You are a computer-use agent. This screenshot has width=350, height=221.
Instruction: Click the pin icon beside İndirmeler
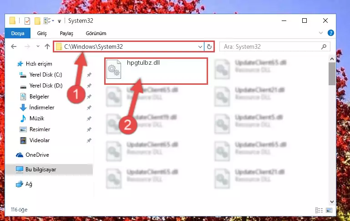click(x=89, y=108)
